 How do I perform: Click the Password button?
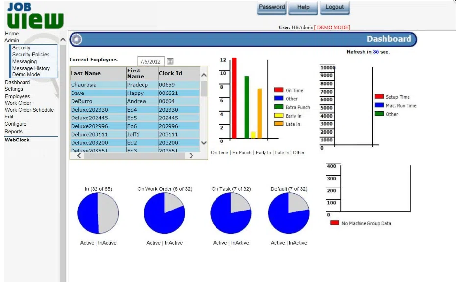click(x=271, y=7)
